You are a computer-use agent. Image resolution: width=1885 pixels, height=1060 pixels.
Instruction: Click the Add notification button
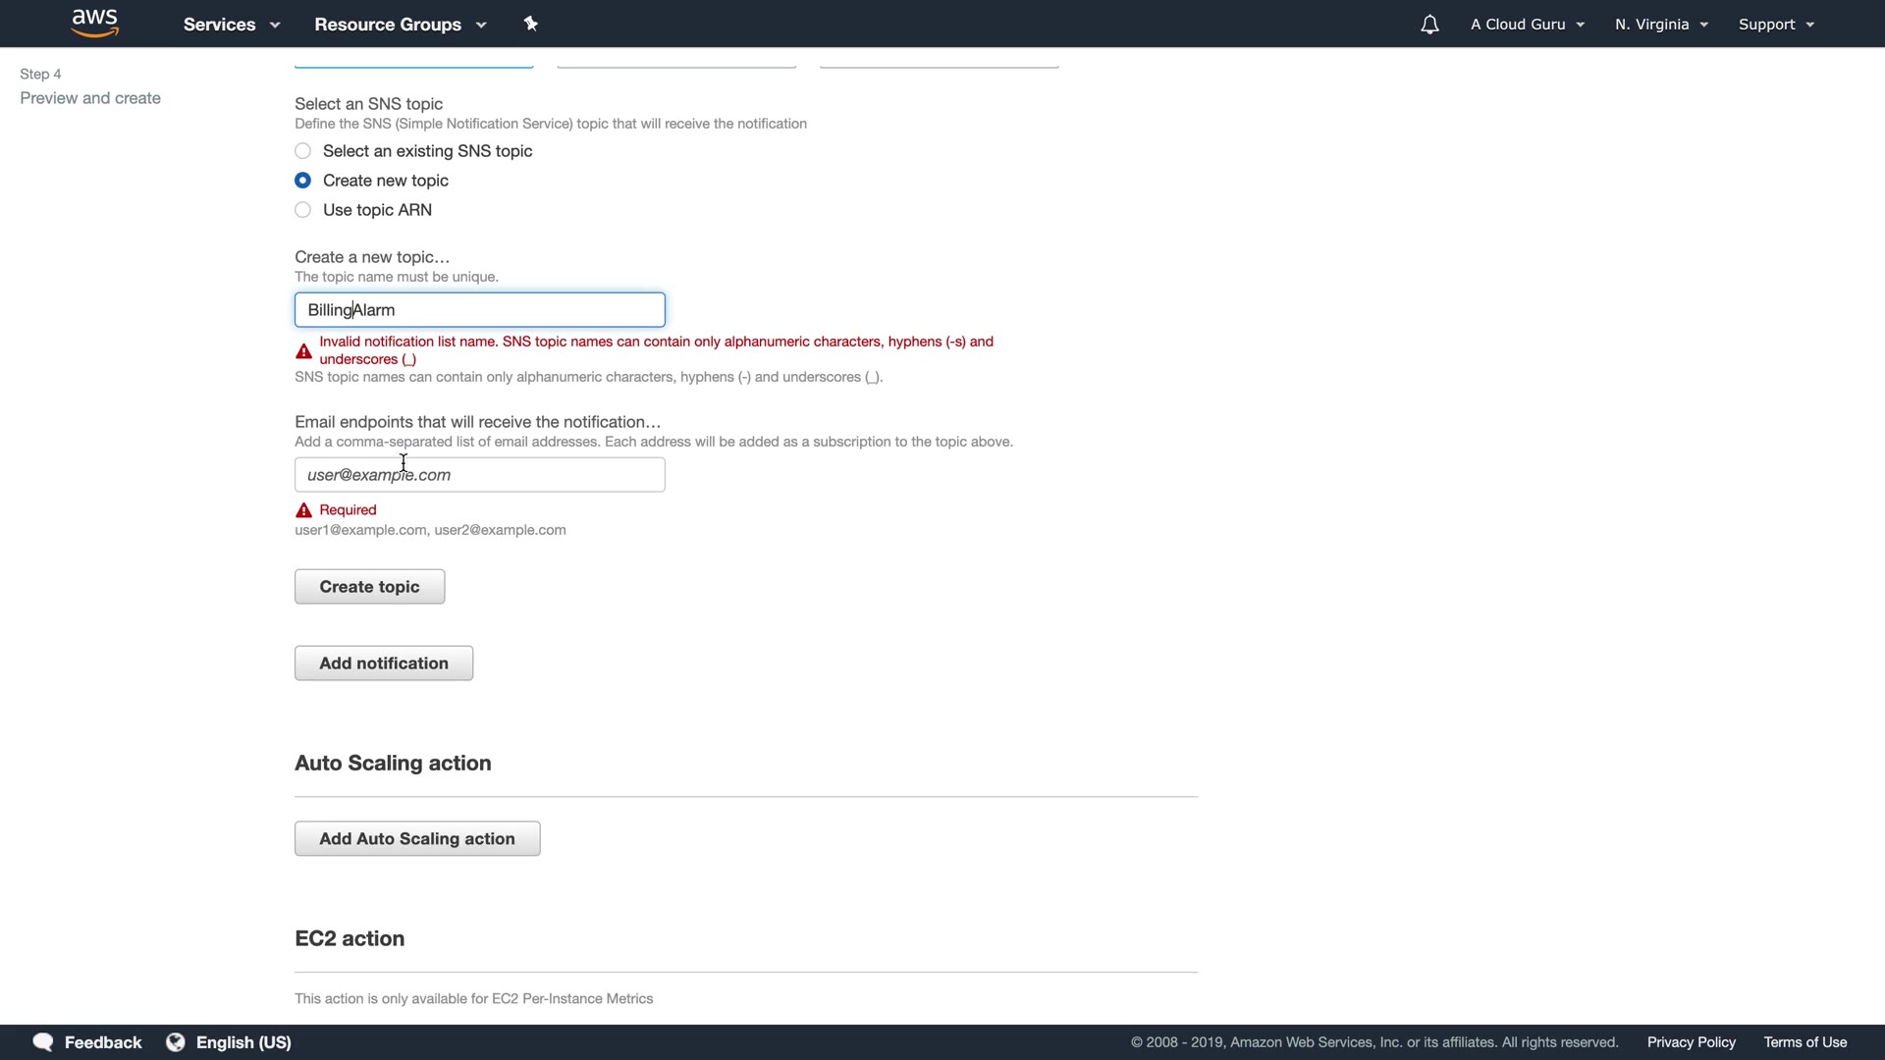tap(384, 663)
